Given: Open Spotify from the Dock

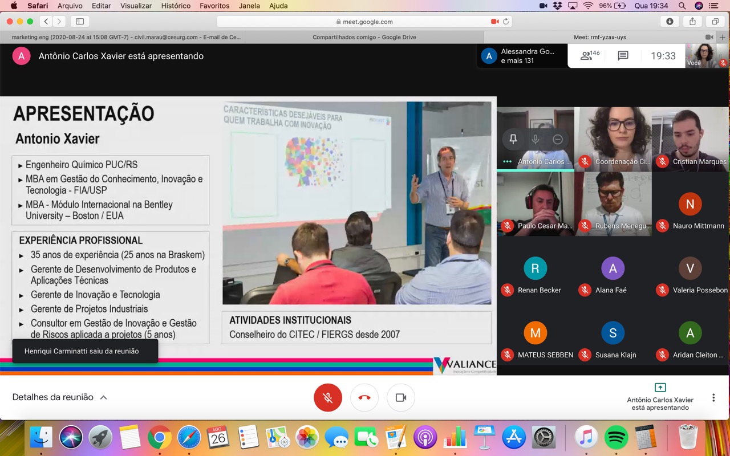Looking at the screenshot, I should point(615,437).
